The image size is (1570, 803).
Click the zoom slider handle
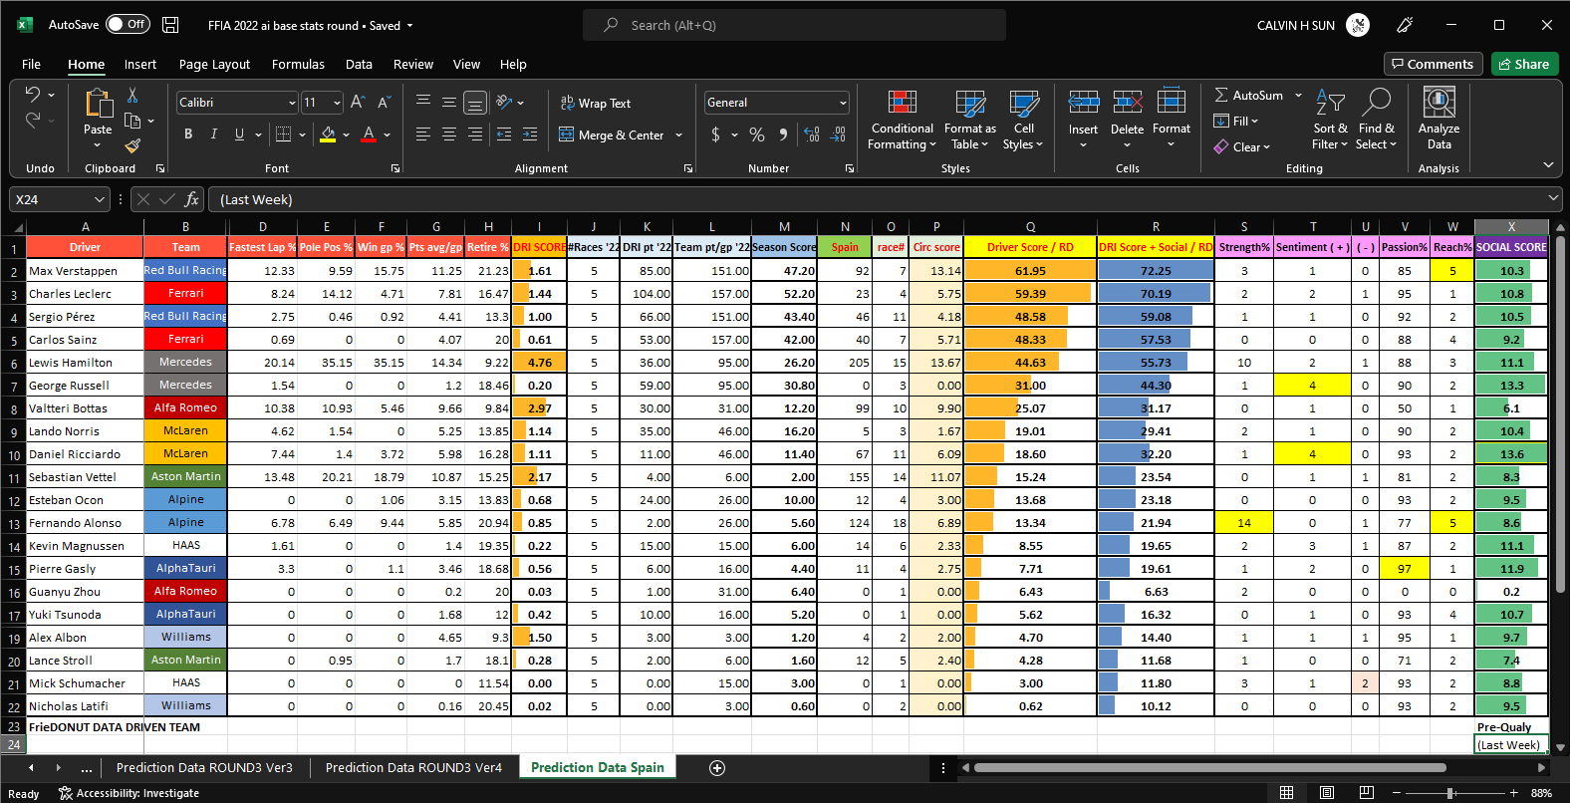click(x=1450, y=793)
